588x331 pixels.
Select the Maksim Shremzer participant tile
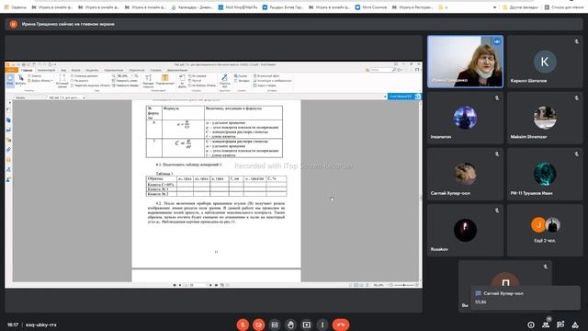[x=545, y=118]
